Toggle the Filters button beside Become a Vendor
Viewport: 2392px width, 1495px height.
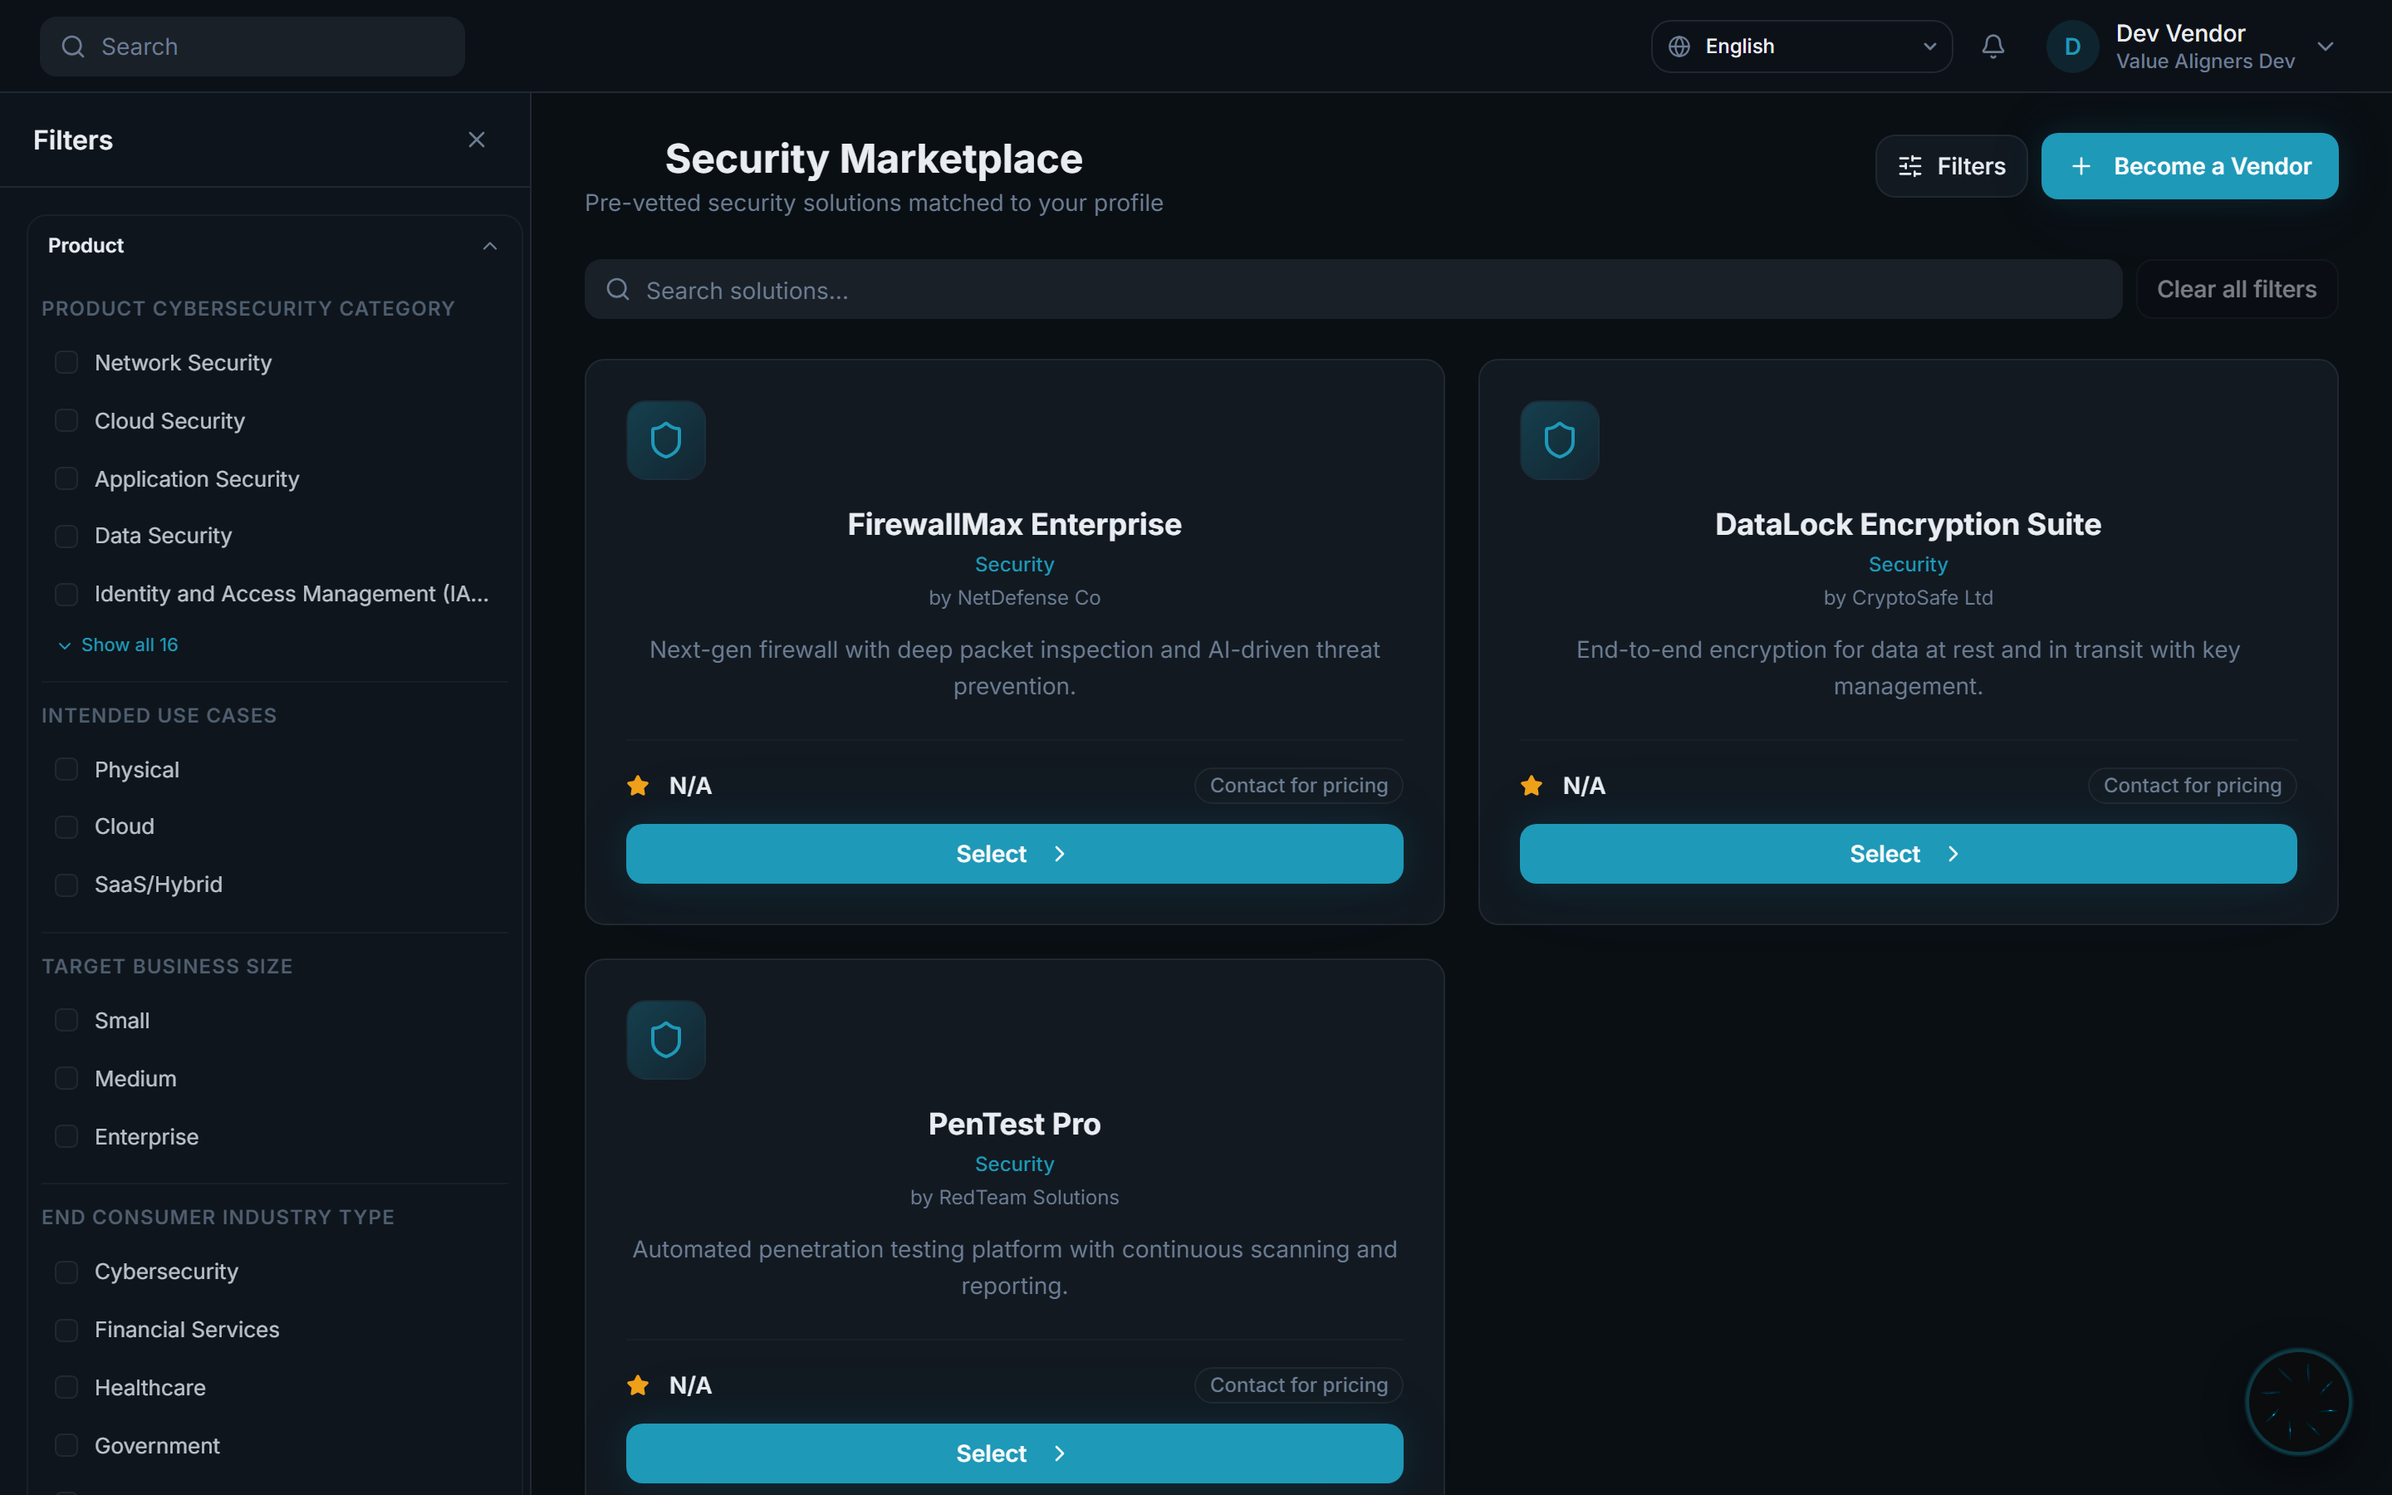1951,166
